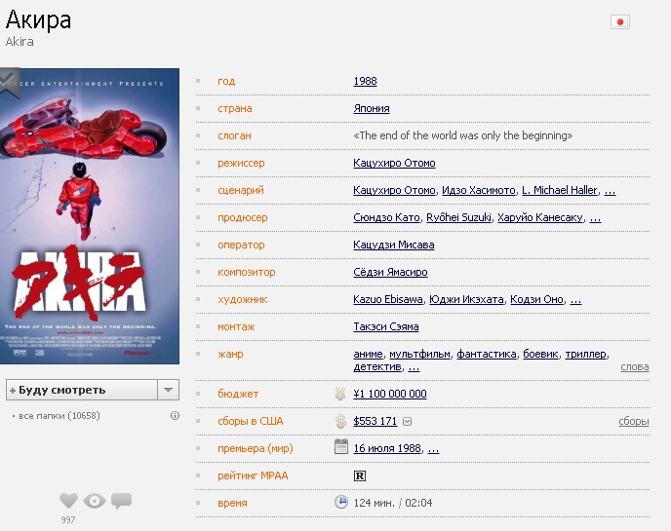Click the yen currency budget icon
Viewport: 671px width, 531px height.
coord(340,394)
